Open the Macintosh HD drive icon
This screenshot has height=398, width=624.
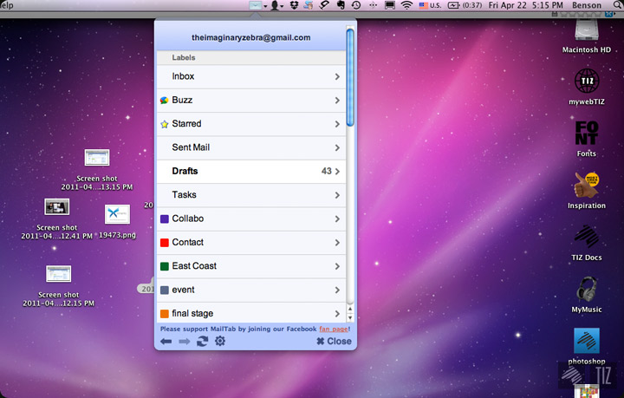tap(588, 32)
